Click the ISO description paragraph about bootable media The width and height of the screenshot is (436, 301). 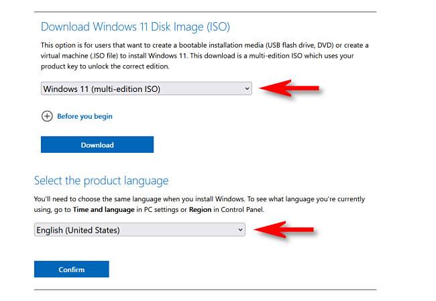pyautogui.click(x=205, y=56)
